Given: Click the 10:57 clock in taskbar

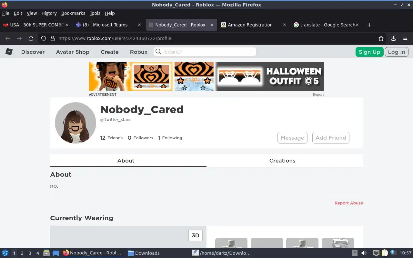Looking at the screenshot, I should click(406, 253).
